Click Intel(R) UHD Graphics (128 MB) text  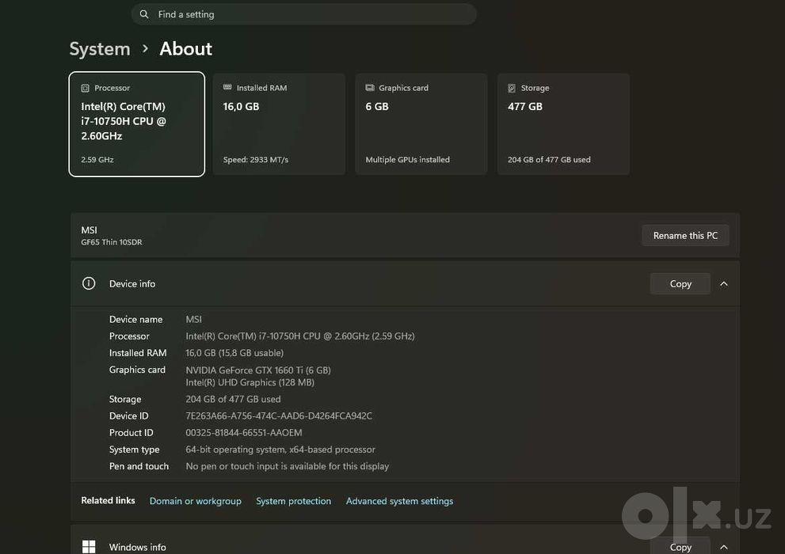coord(250,382)
